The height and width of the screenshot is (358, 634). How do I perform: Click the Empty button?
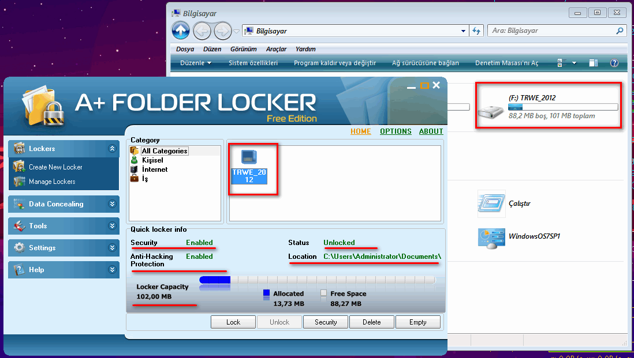coord(418,322)
